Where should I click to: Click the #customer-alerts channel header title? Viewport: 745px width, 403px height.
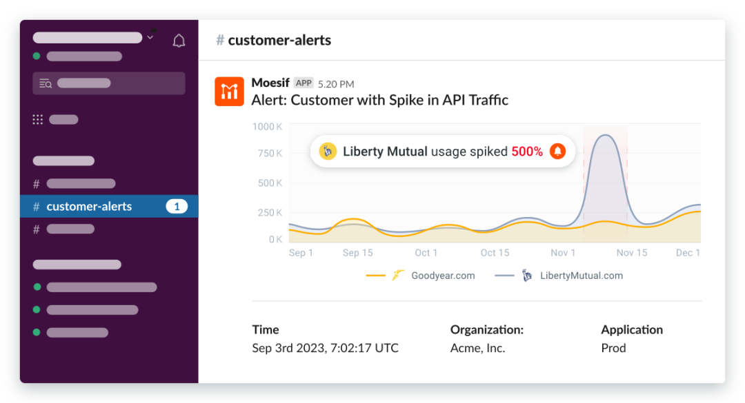pos(274,41)
